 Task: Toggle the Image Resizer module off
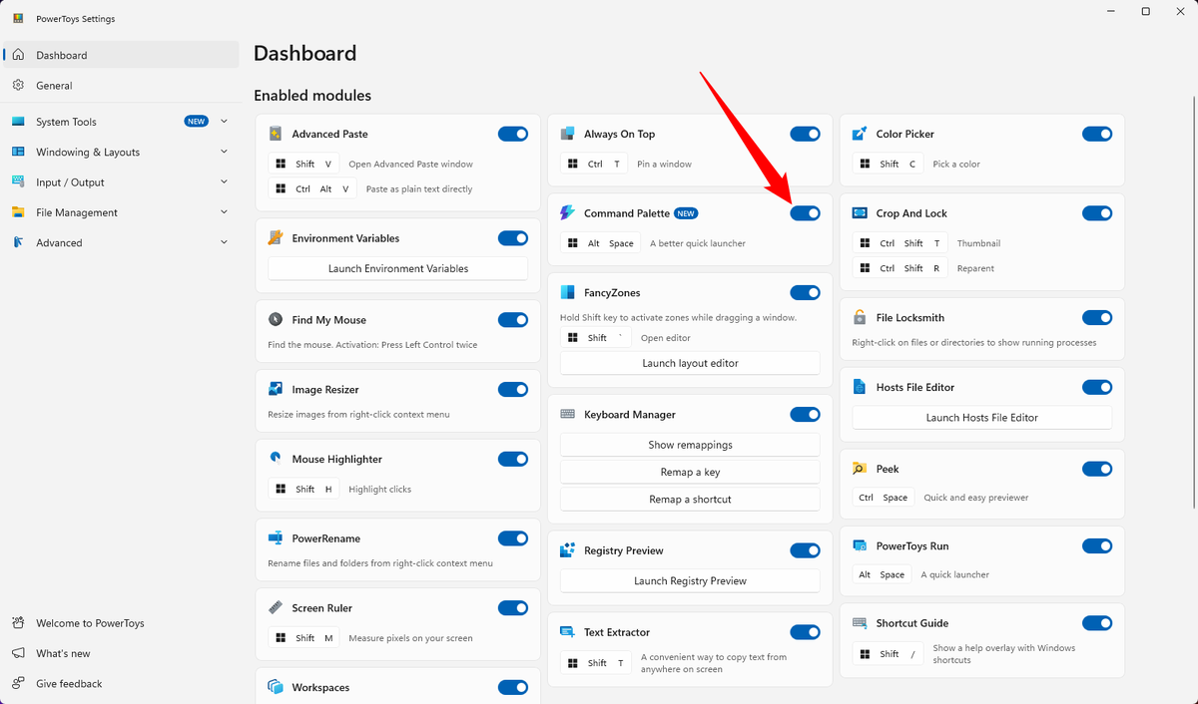513,390
